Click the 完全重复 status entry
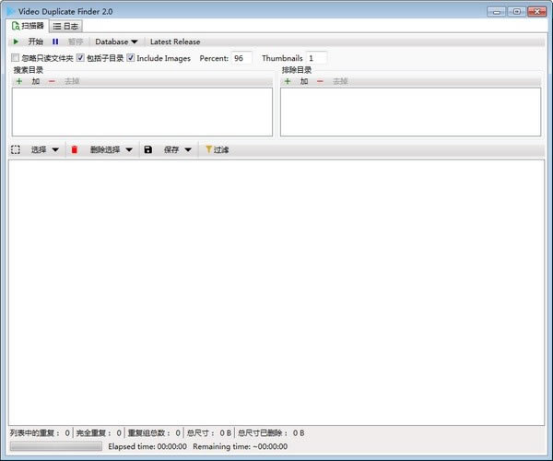Image resolution: width=553 pixels, height=461 pixels. (x=99, y=432)
